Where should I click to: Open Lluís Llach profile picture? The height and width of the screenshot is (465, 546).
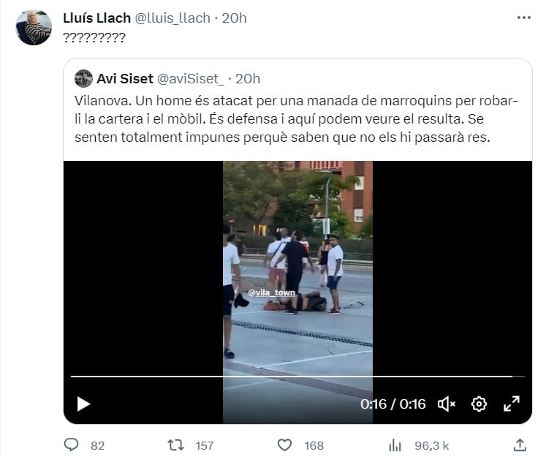[x=34, y=28]
